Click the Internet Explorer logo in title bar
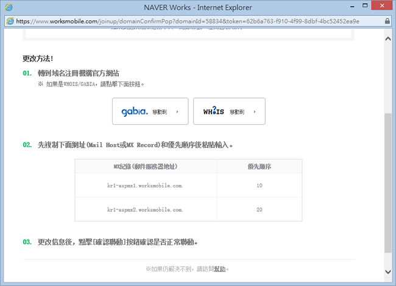 click(x=9, y=7)
